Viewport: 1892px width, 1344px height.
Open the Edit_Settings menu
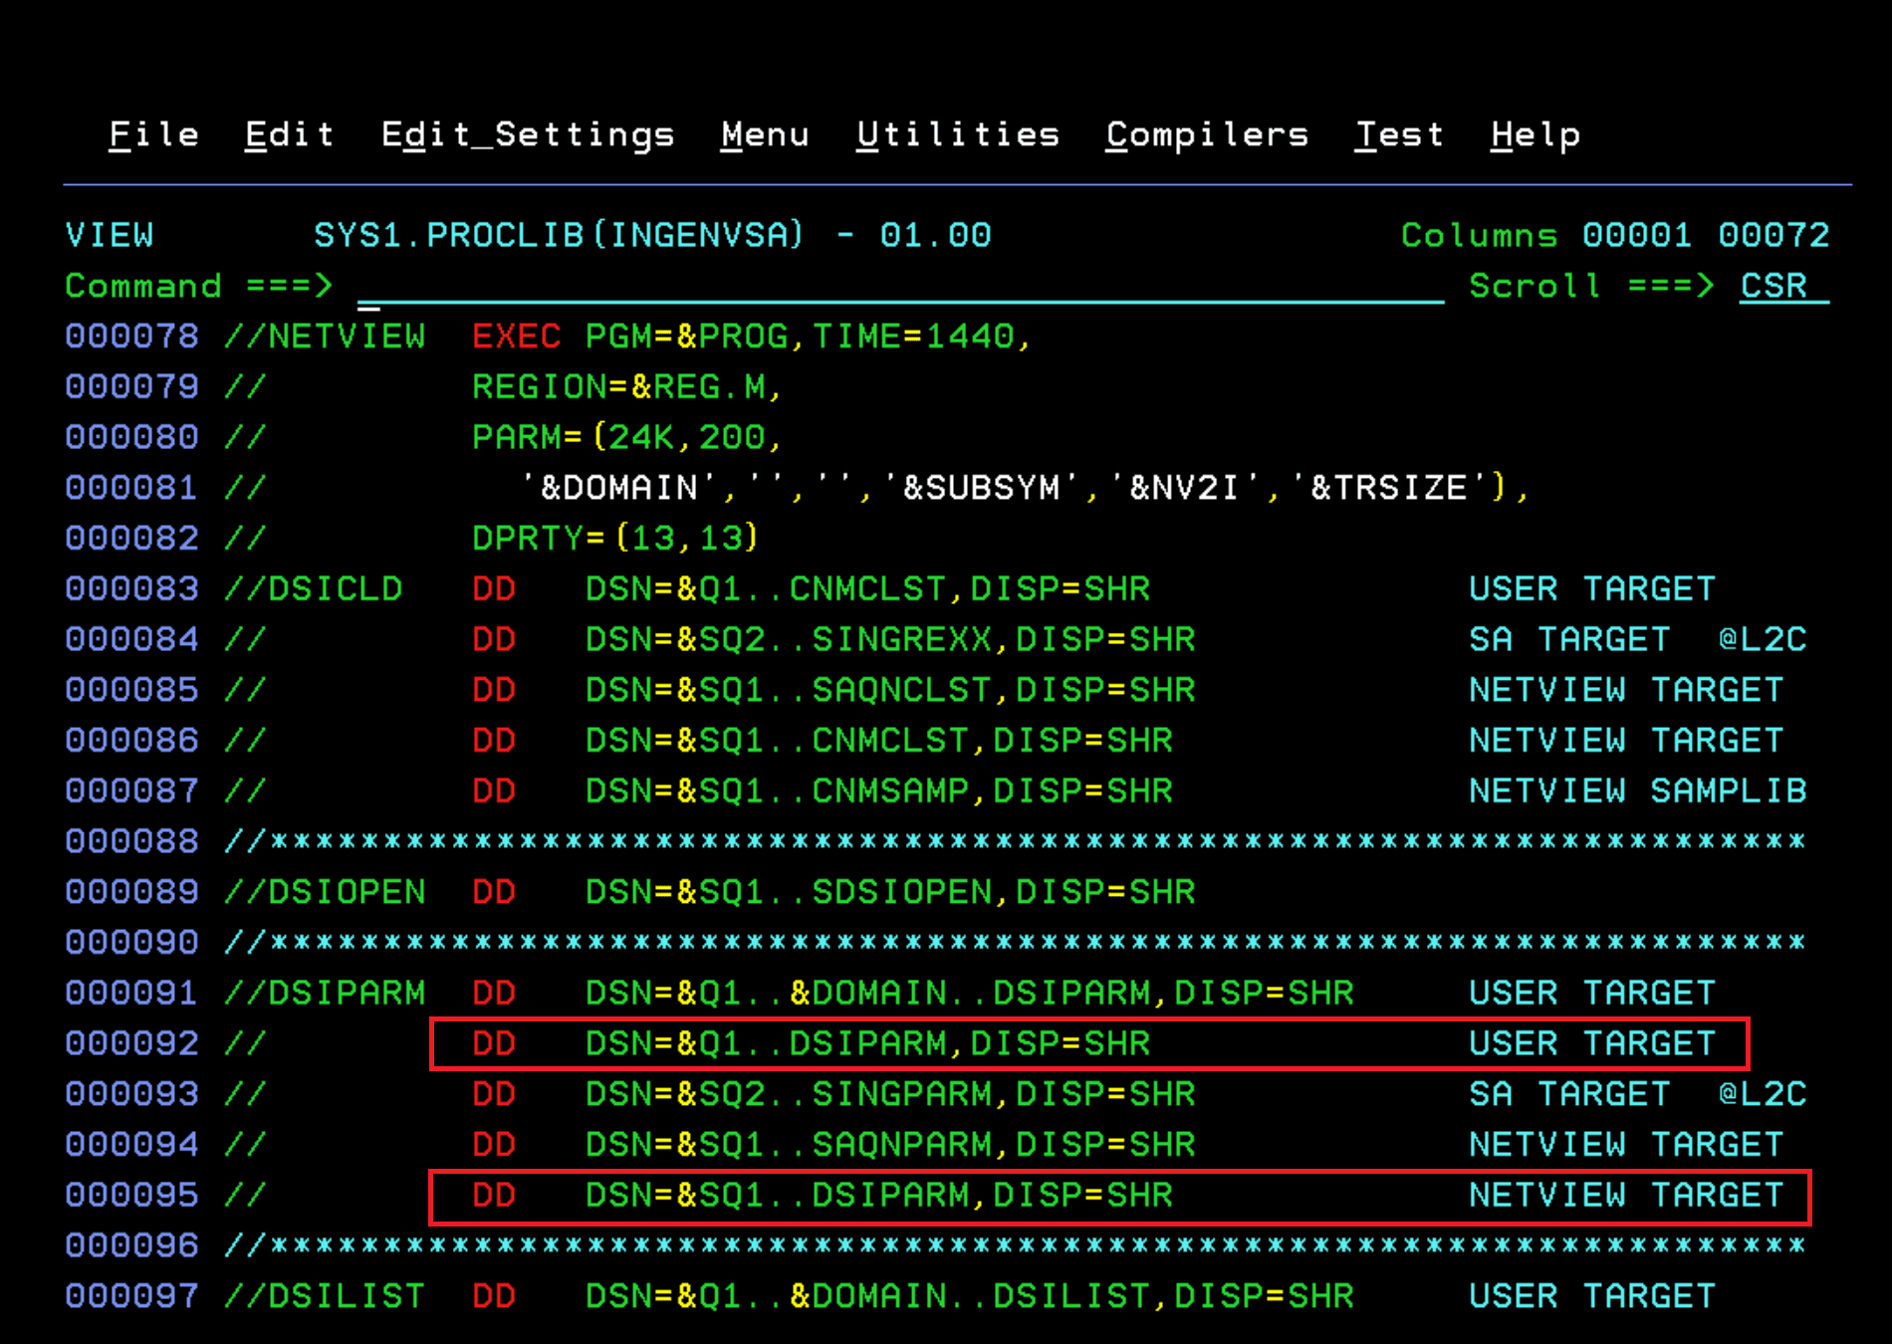529,134
